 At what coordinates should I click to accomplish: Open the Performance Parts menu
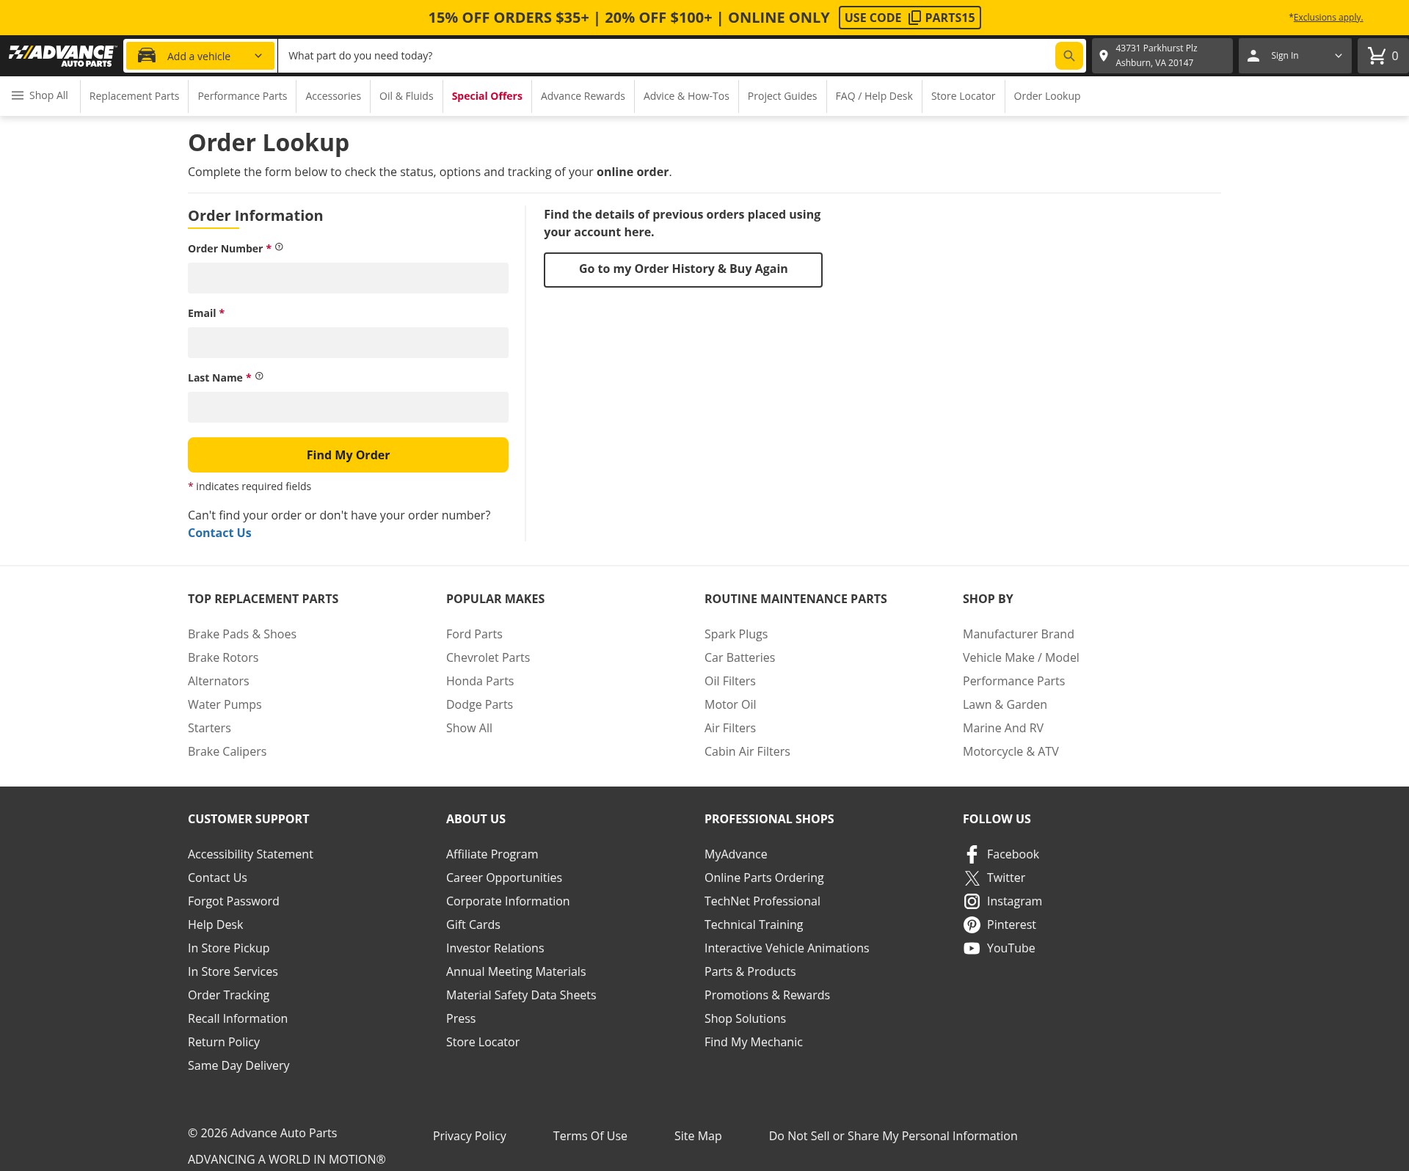(x=242, y=96)
